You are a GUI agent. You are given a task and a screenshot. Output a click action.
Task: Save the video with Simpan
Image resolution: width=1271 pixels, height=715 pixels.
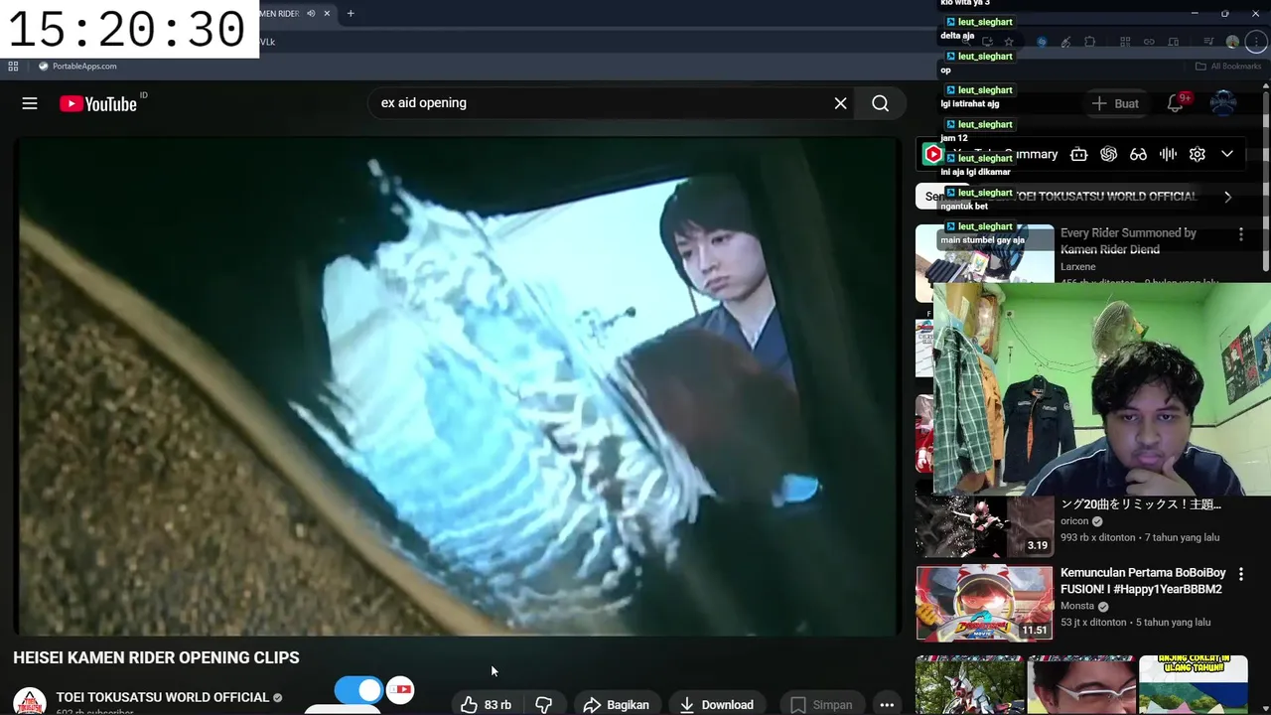click(x=821, y=704)
